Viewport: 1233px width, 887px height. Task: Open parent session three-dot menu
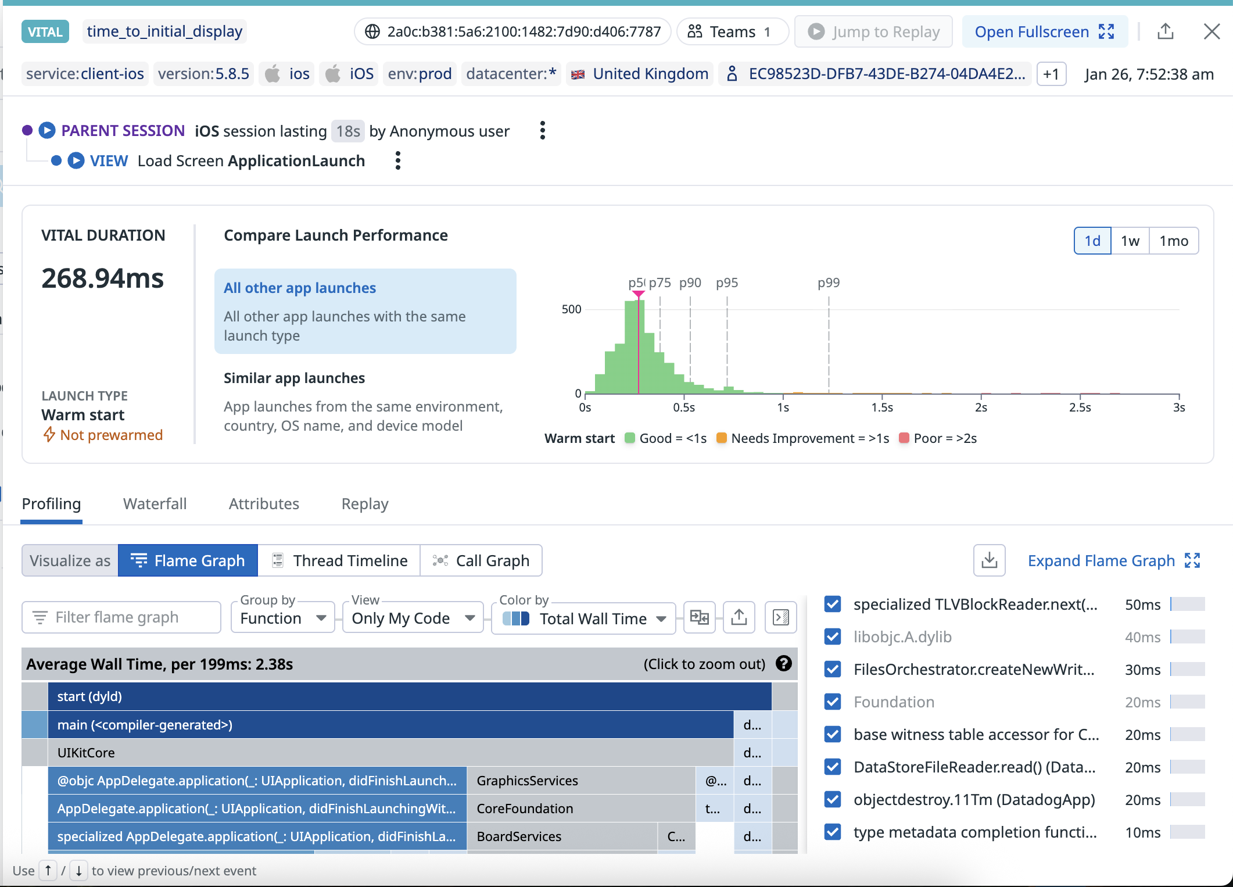coord(542,131)
